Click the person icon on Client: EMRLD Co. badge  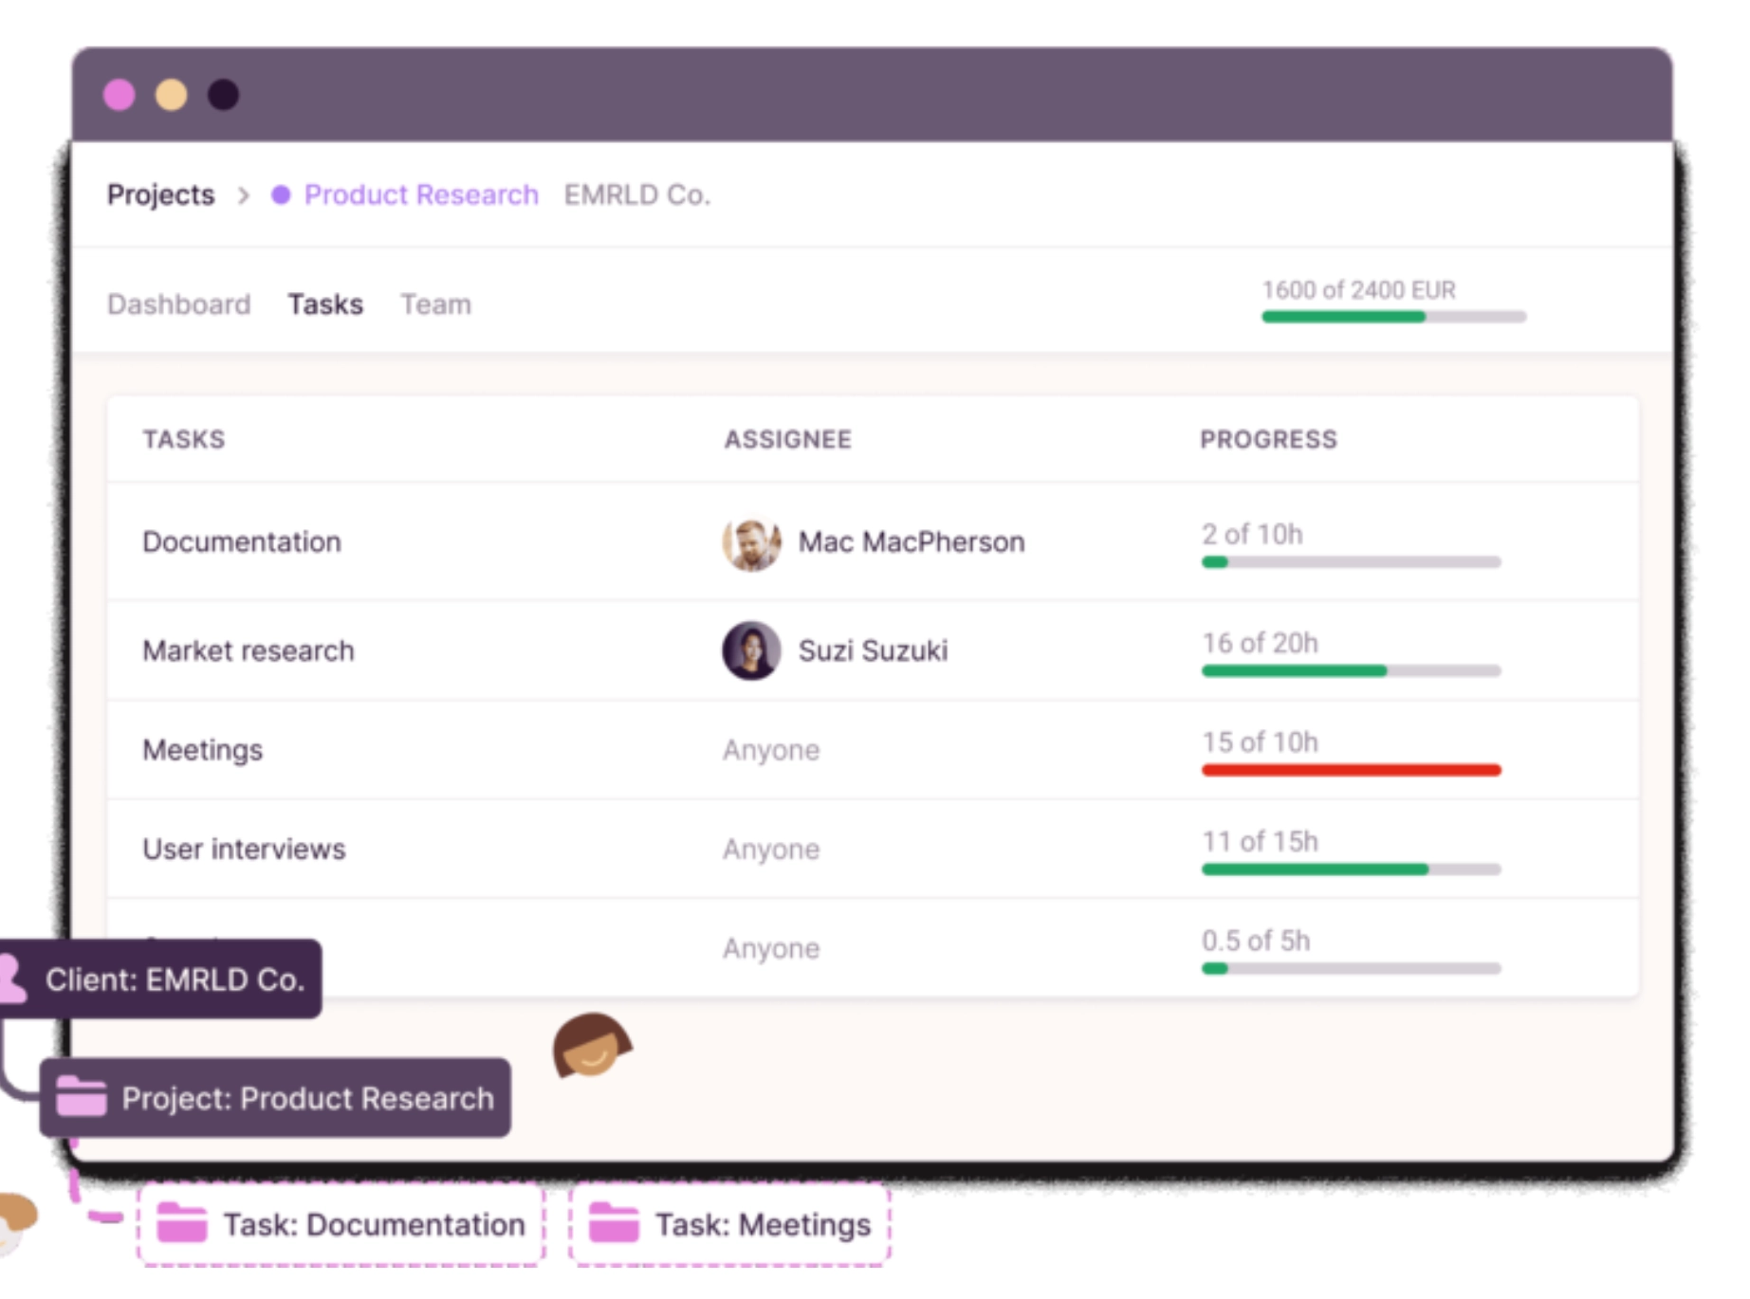(13, 979)
